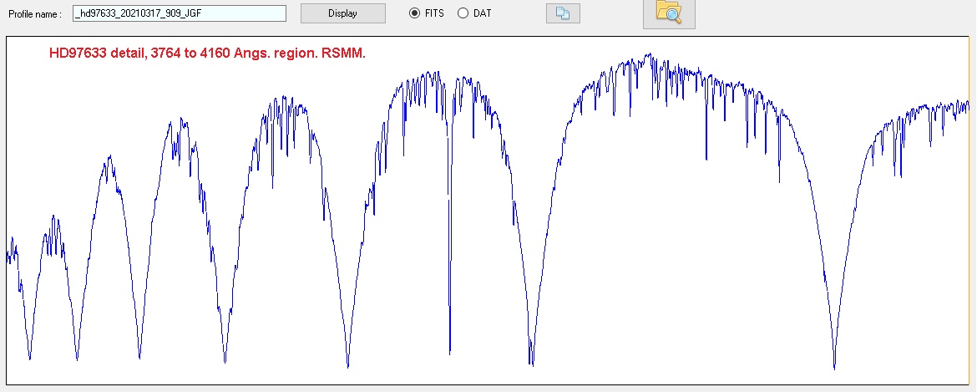The width and height of the screenshot is (977, 392).
Task: Select the DAT format radio button
Action: point(463,13)
